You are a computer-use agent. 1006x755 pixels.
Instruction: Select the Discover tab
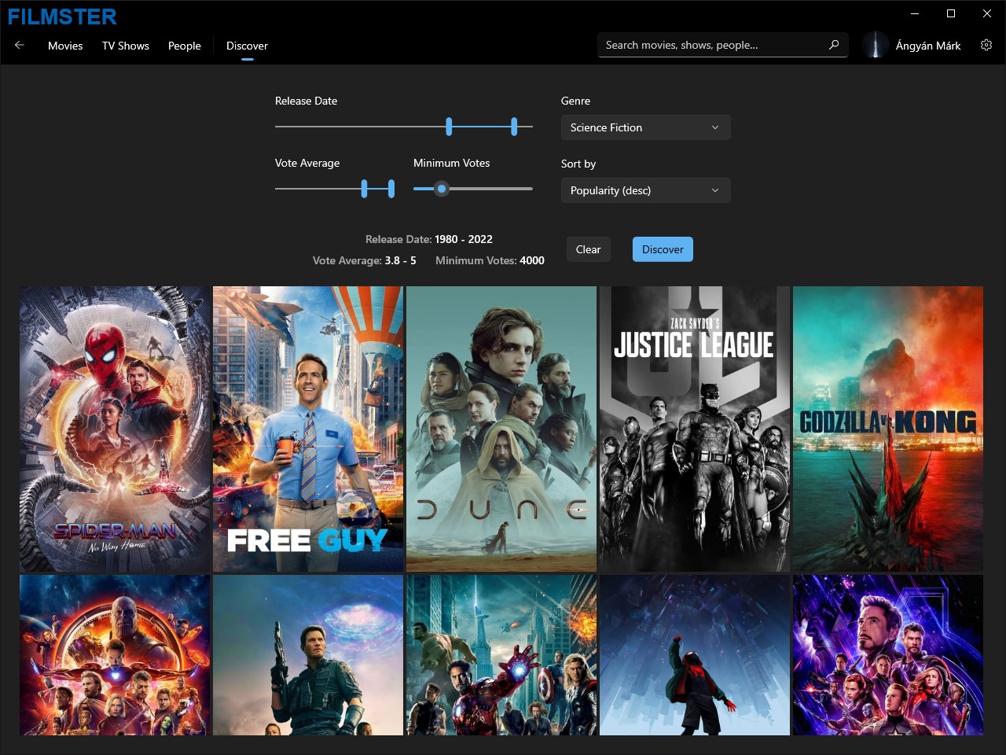247,46
